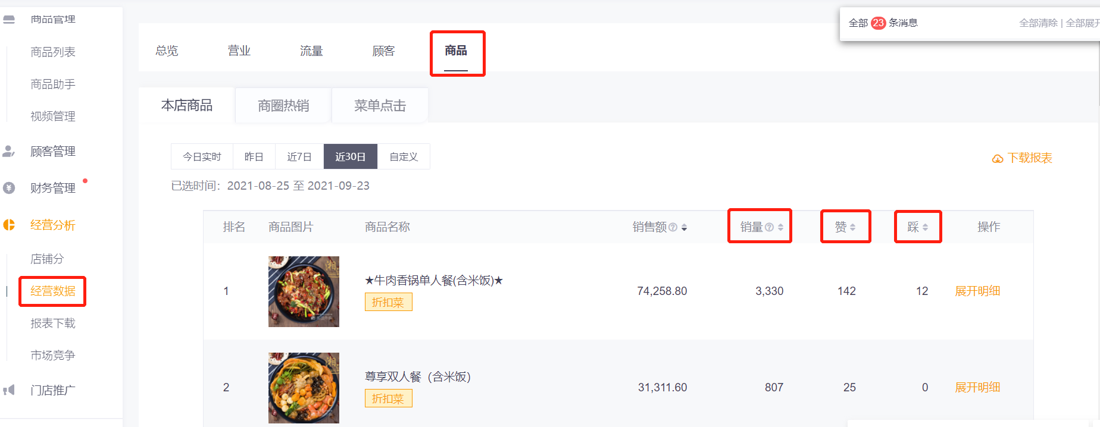The width and height of the screenshot is (1100, 427).
Task: Toggle sort arrows on 赞 column
Action: pos(852,227)
